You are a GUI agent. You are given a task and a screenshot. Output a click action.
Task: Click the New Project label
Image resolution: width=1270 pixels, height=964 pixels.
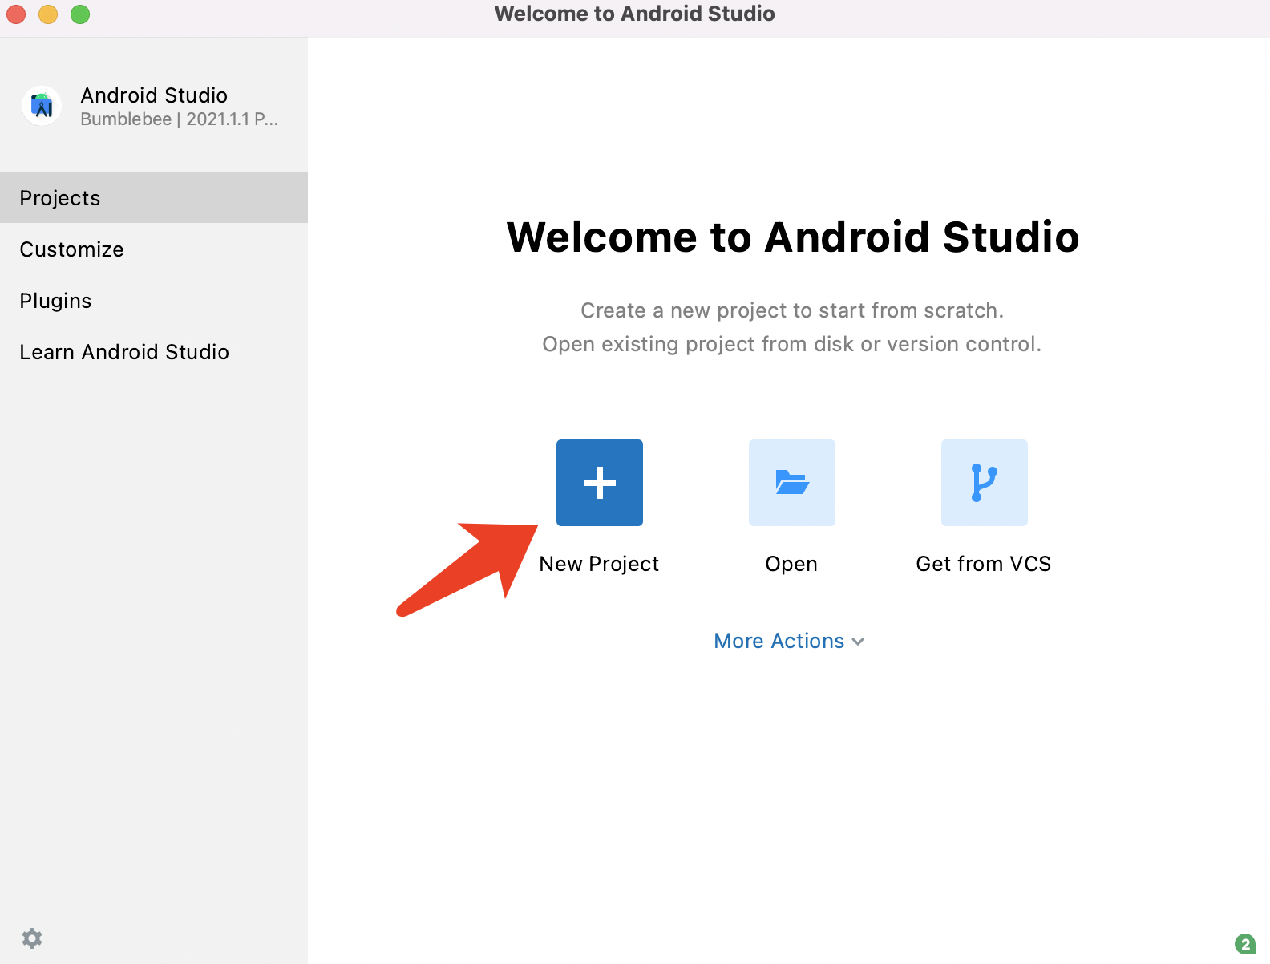pyautogui.click(x=599, y=564)
